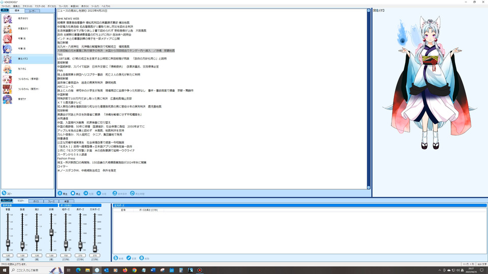The image size is (488, 274).
Task: Select the 紲星あかり voice avatar
Action: point(7,28)
